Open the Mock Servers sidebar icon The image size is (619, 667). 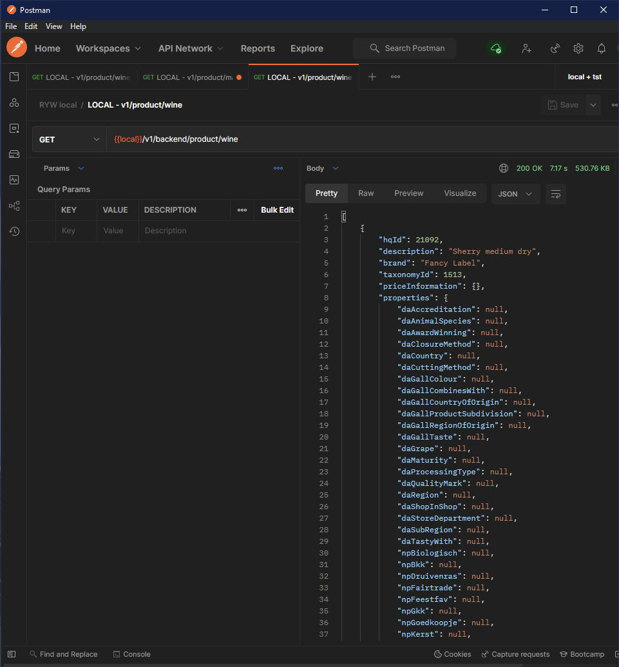(14, 154)
